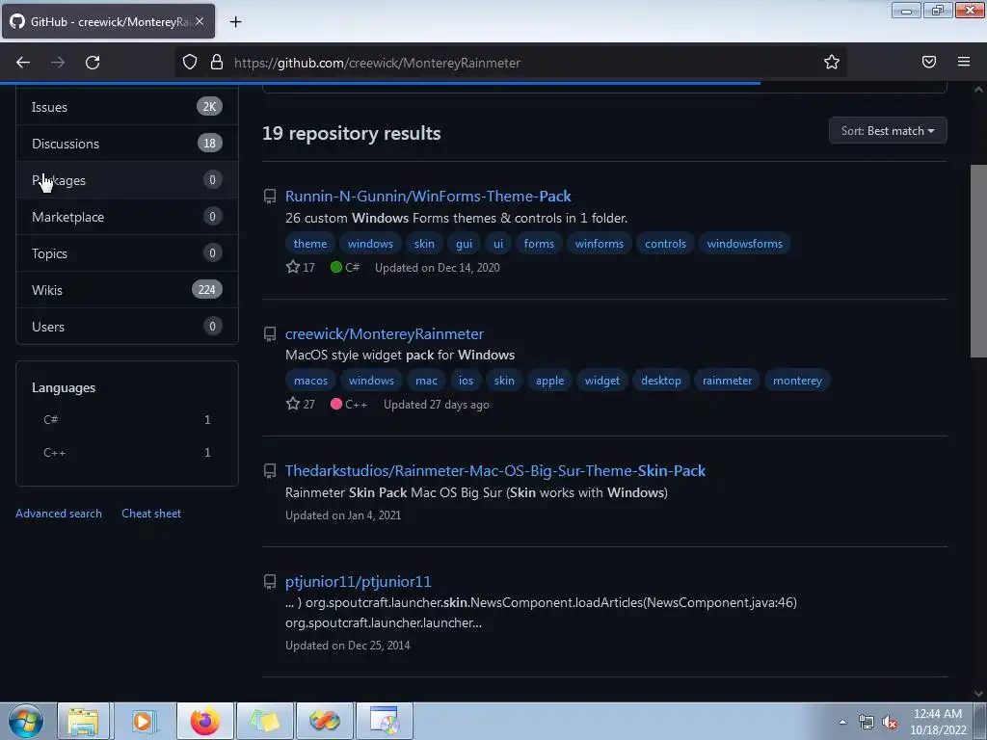Filter results by Packages
987x740 pixels.
(x=127, y=180)
